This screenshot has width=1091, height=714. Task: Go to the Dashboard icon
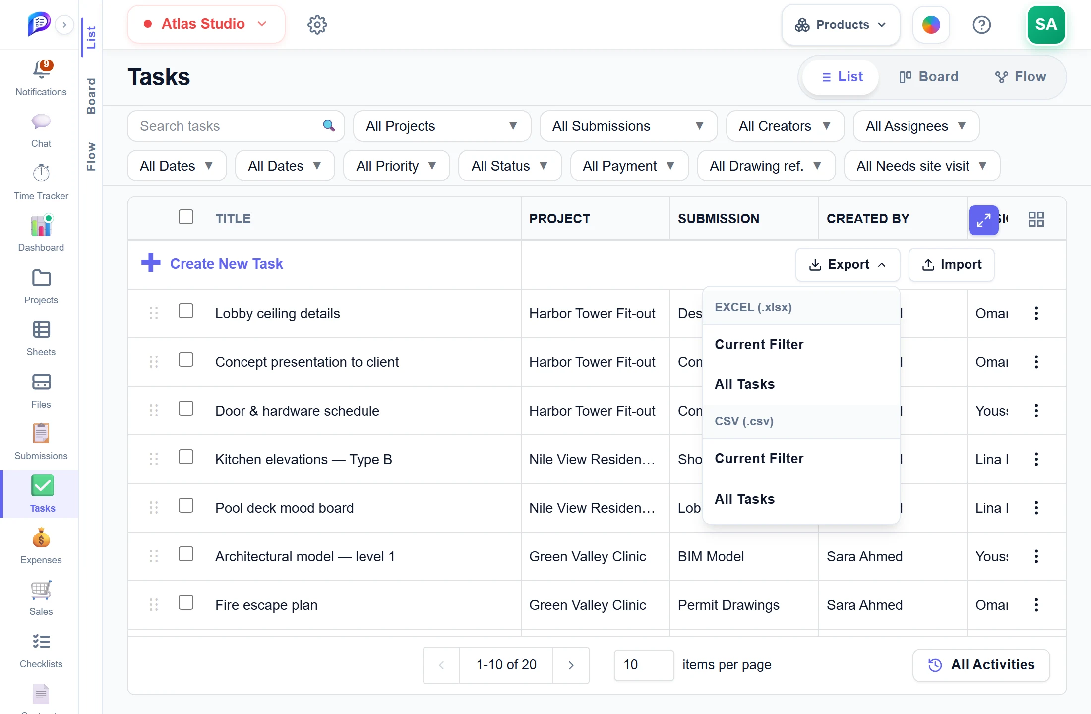pos(41,226)
